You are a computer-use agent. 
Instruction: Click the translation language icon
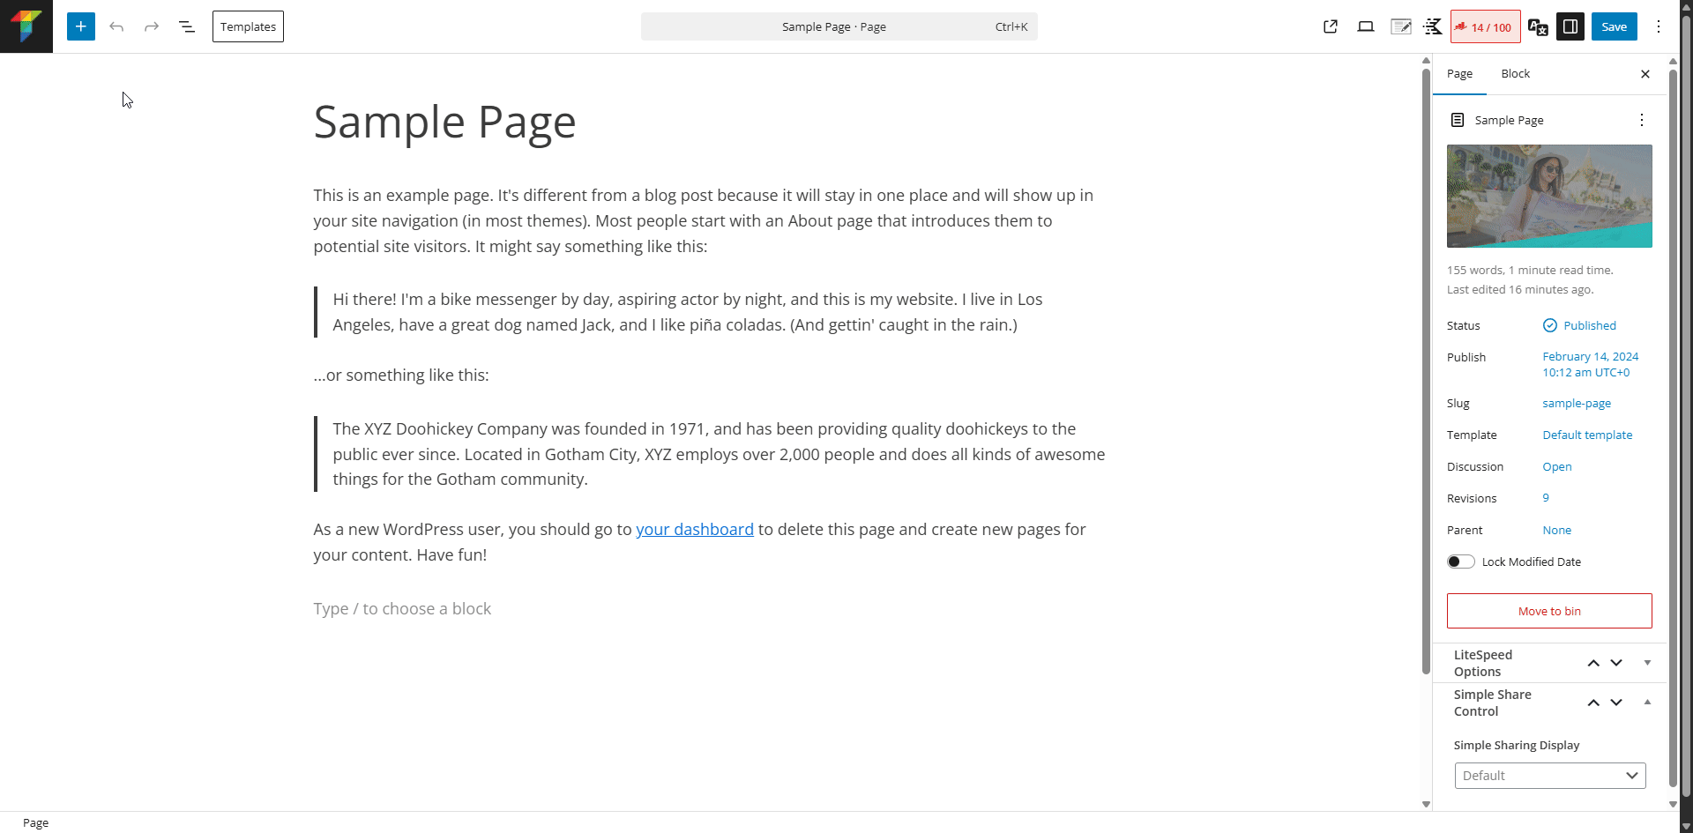click(x=1538, y=26)
